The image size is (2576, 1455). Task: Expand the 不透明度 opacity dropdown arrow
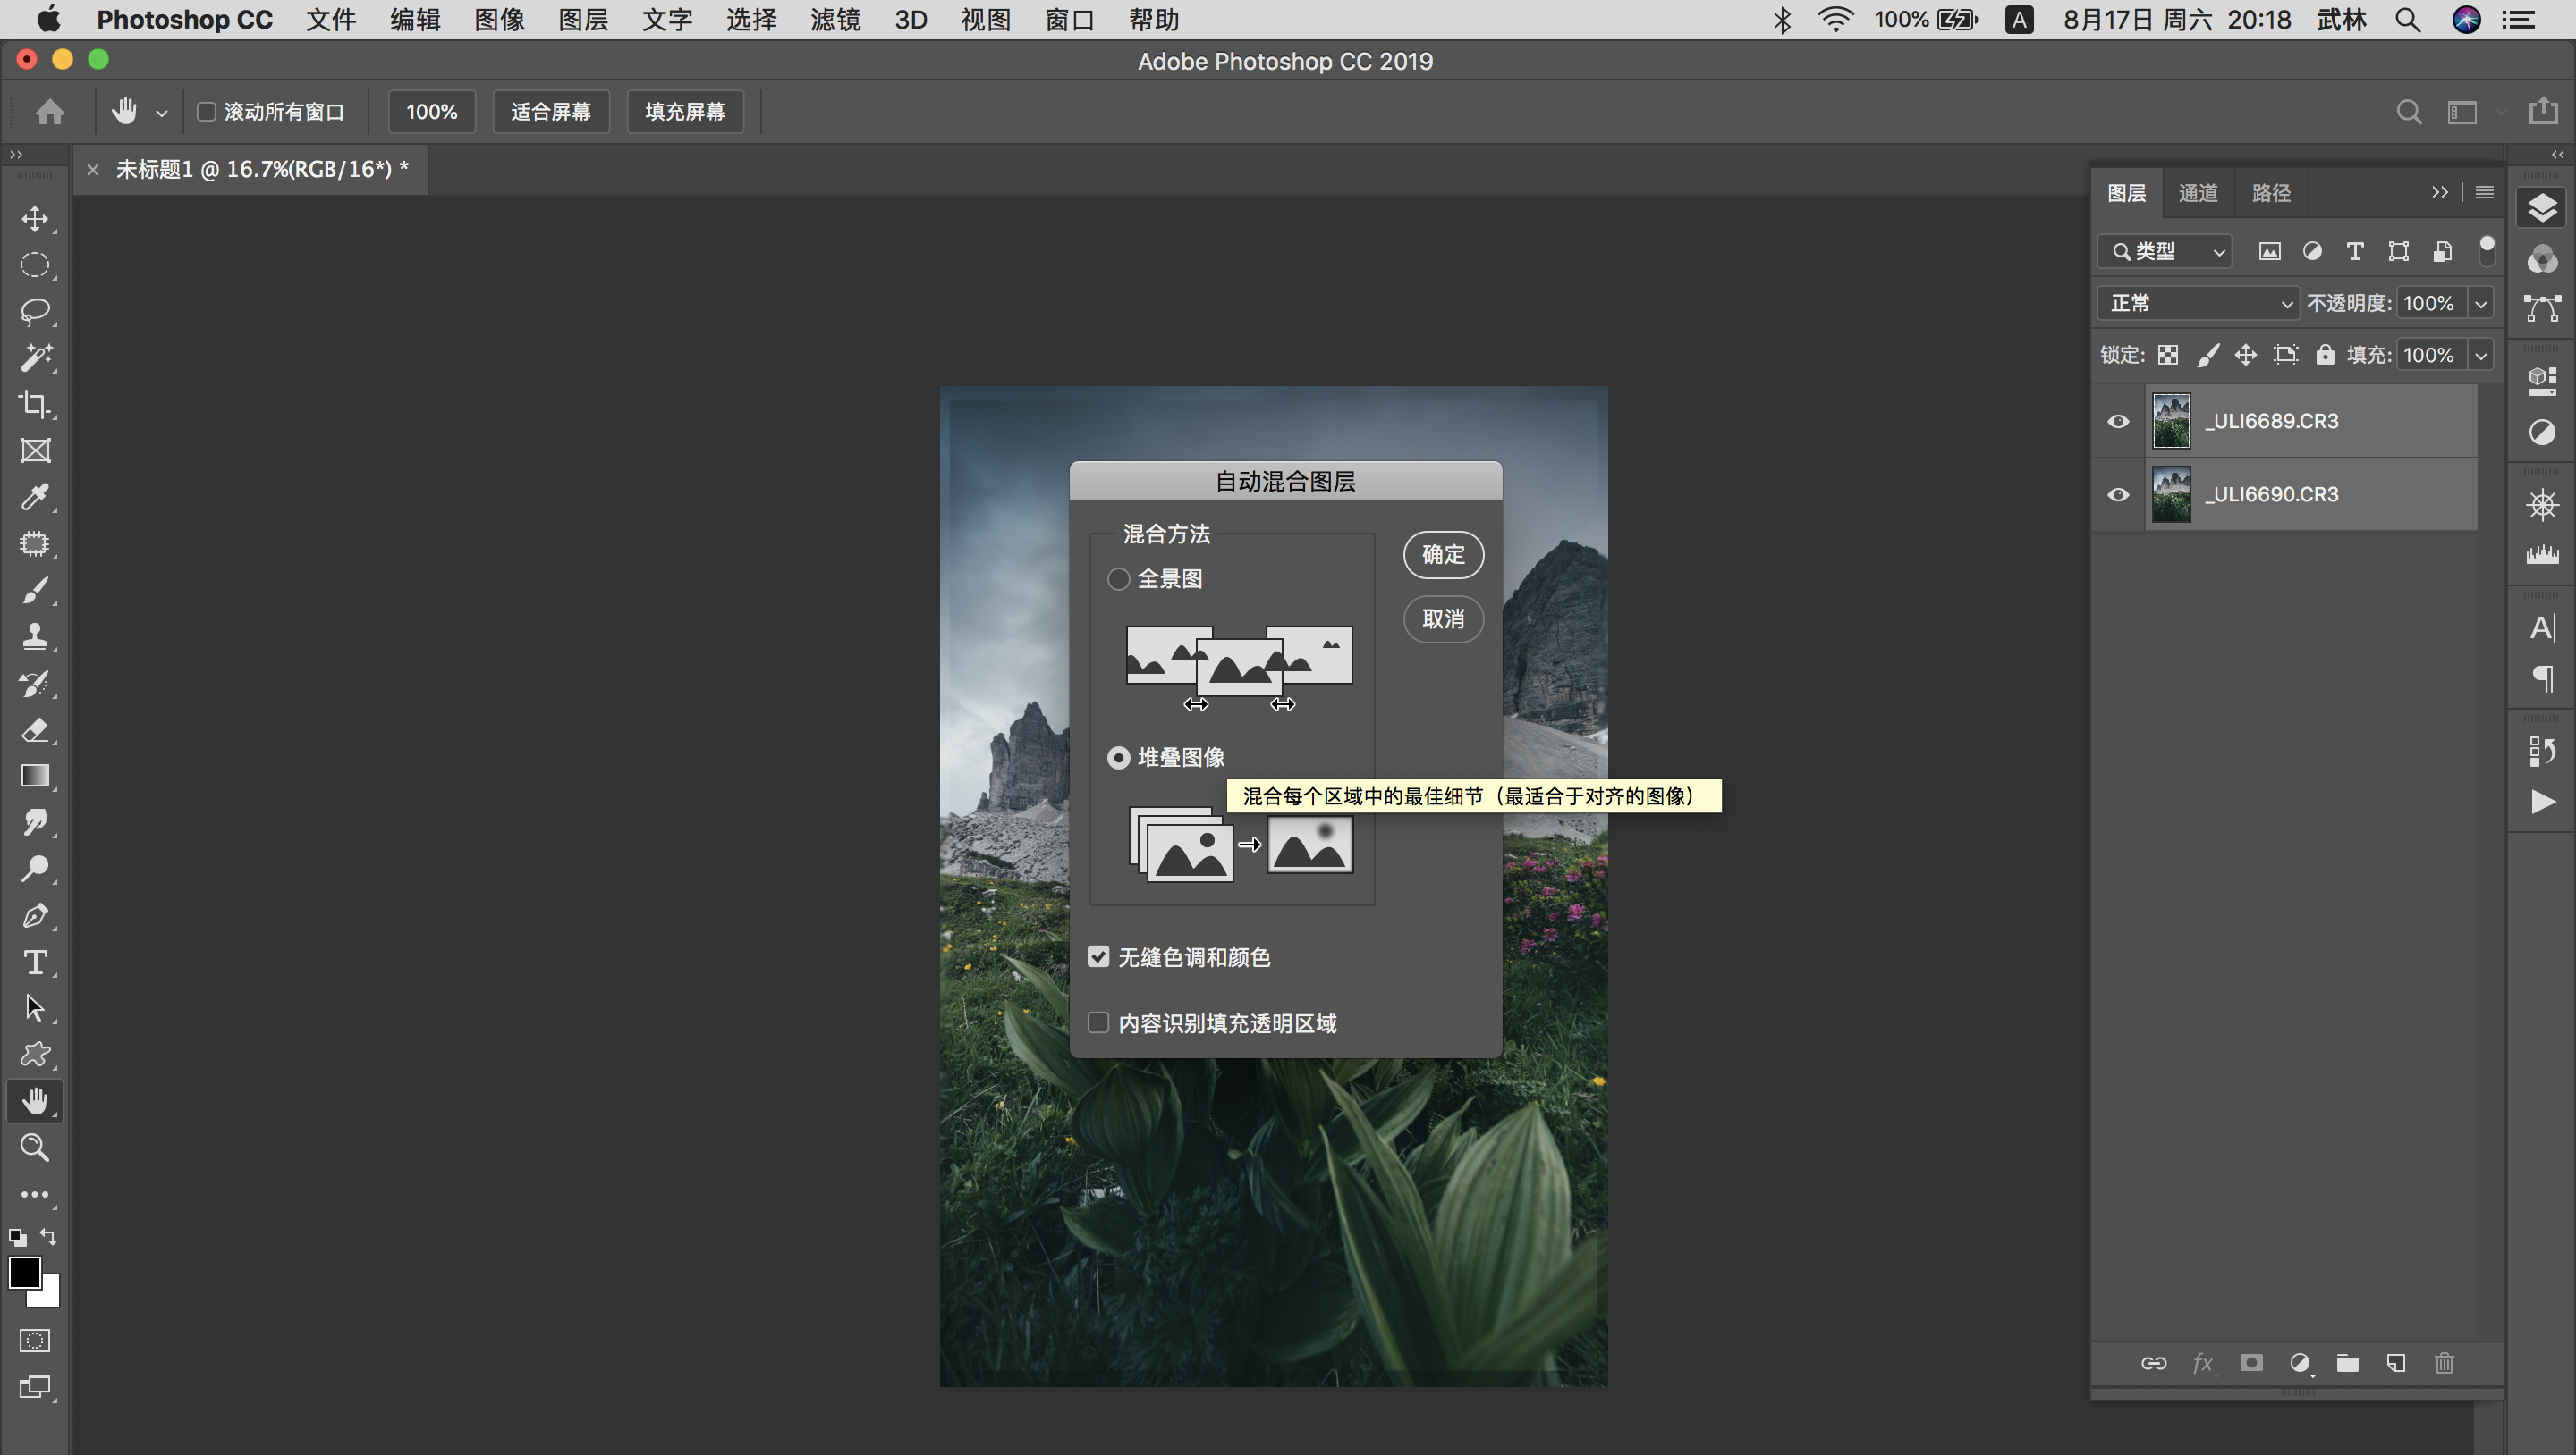(x=2481, y=304)
